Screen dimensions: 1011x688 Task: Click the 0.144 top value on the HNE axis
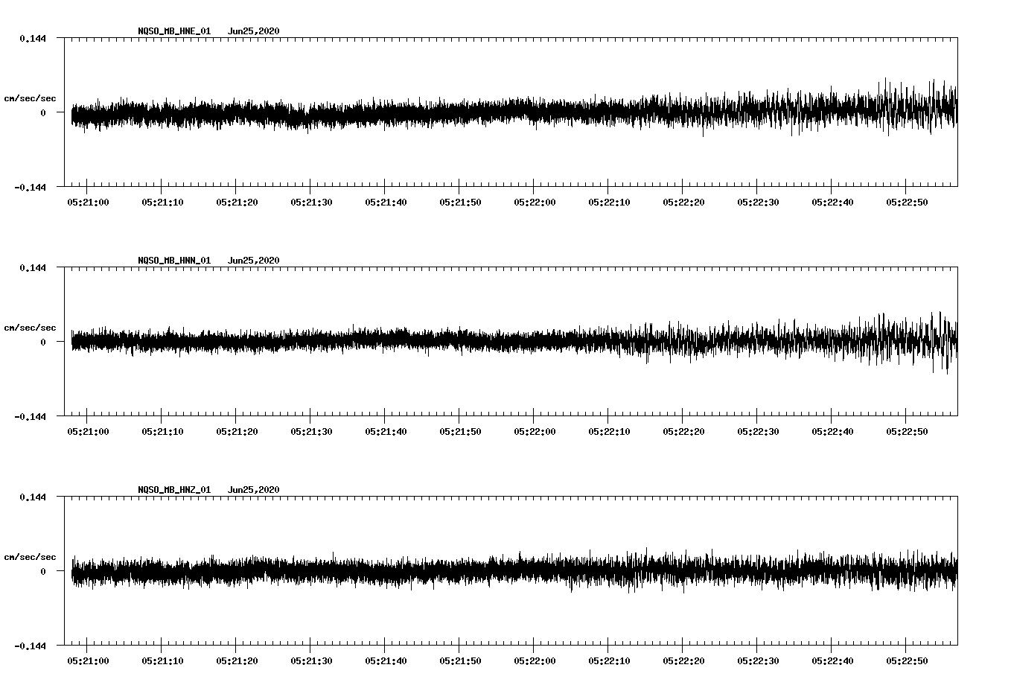click(x=33, y=38)
